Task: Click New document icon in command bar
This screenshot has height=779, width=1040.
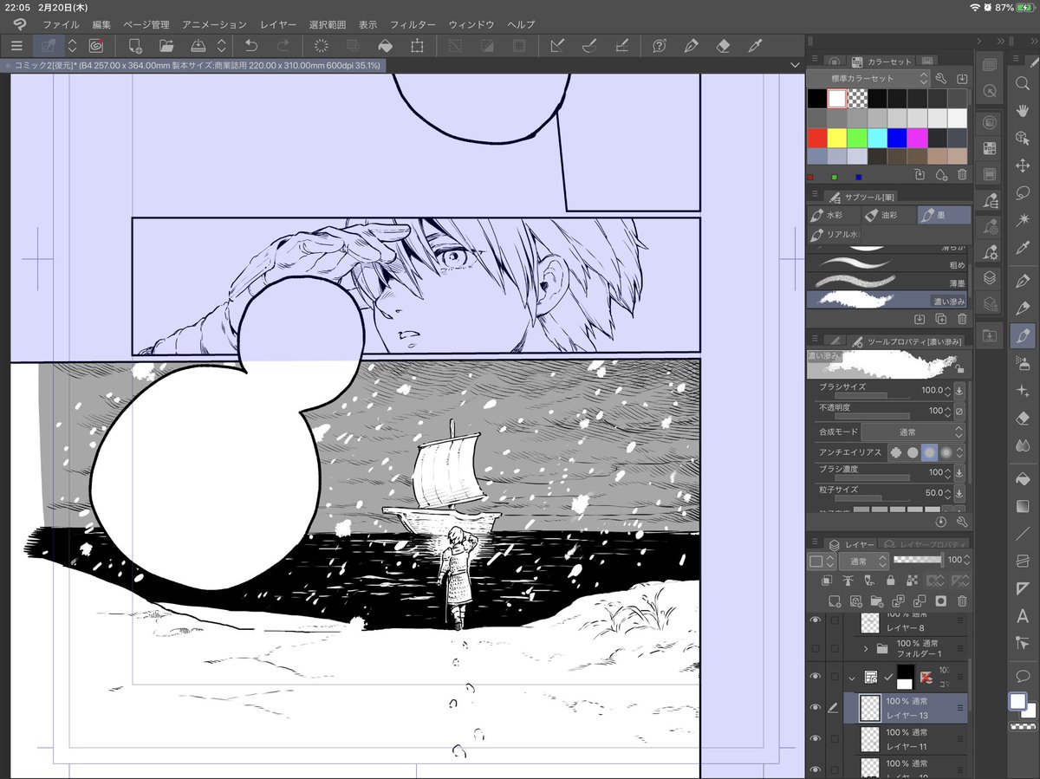Action: [x=135, y=46]
